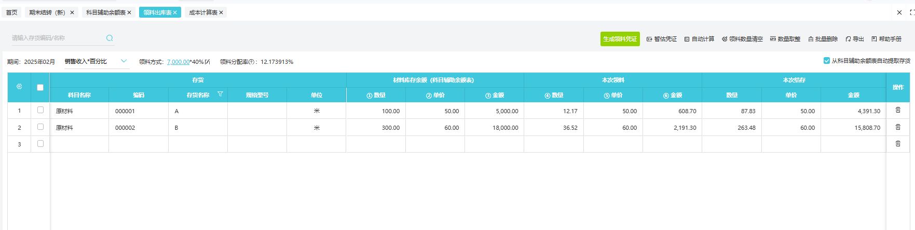Image resolution: width=915 pixels, height=230 pixels.
Task: Close the 期末结转(新) tab
Action: [x=72, y=12]
